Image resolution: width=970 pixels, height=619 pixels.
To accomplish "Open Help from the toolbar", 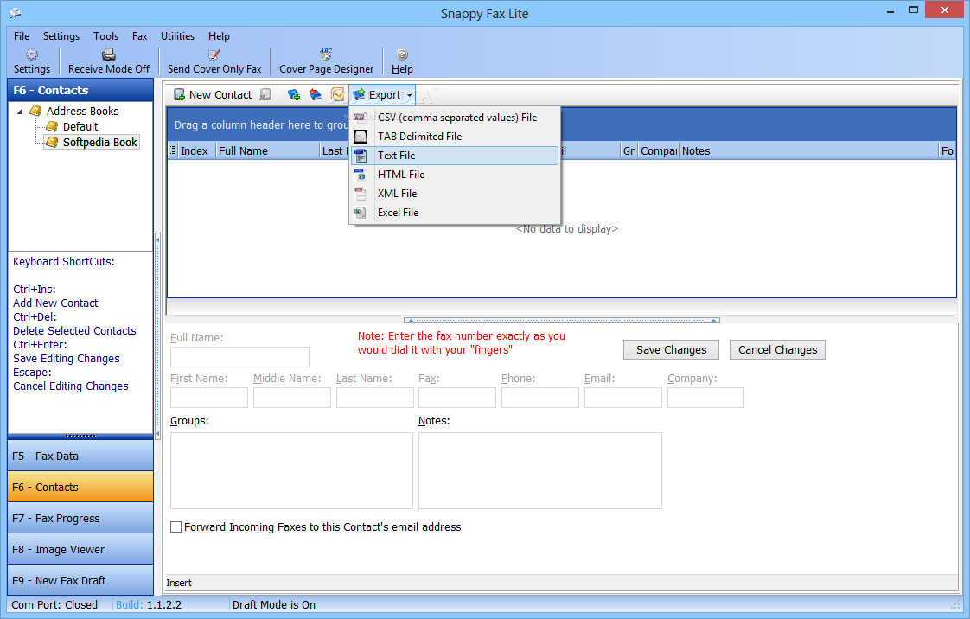I will point(402,62).
